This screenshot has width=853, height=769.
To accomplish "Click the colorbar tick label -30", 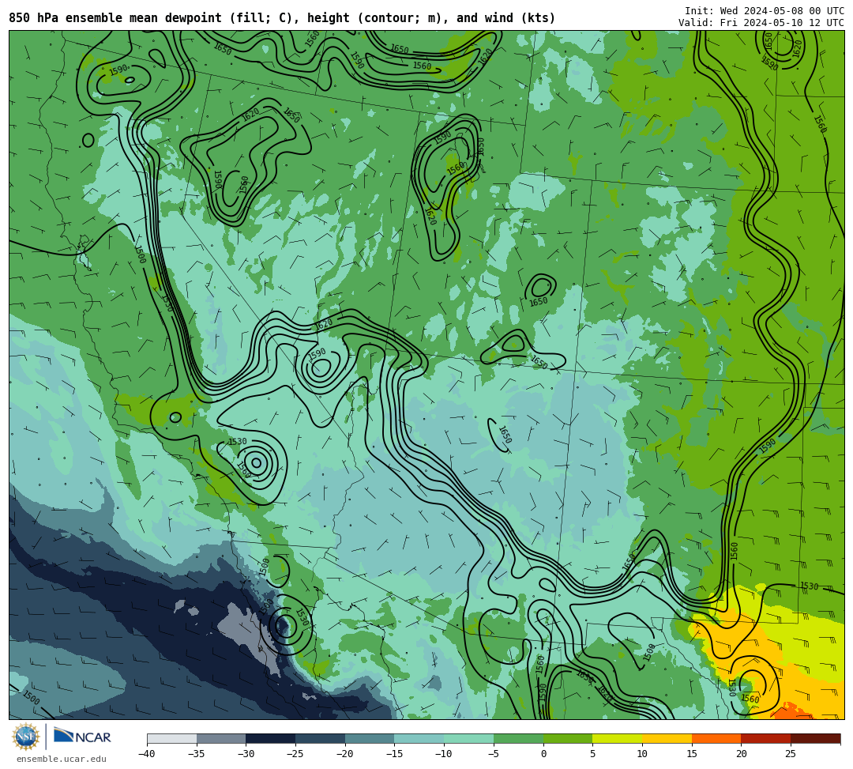I will click(246, 754).
